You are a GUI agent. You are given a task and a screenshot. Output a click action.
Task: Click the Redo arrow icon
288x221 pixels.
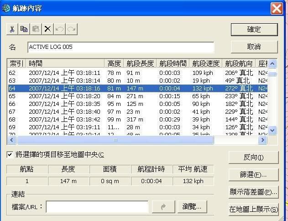pos(71,29)
